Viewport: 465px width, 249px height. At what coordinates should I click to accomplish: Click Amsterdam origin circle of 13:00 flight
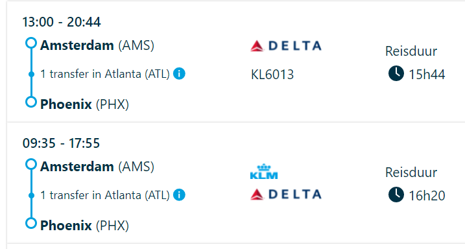31,43
